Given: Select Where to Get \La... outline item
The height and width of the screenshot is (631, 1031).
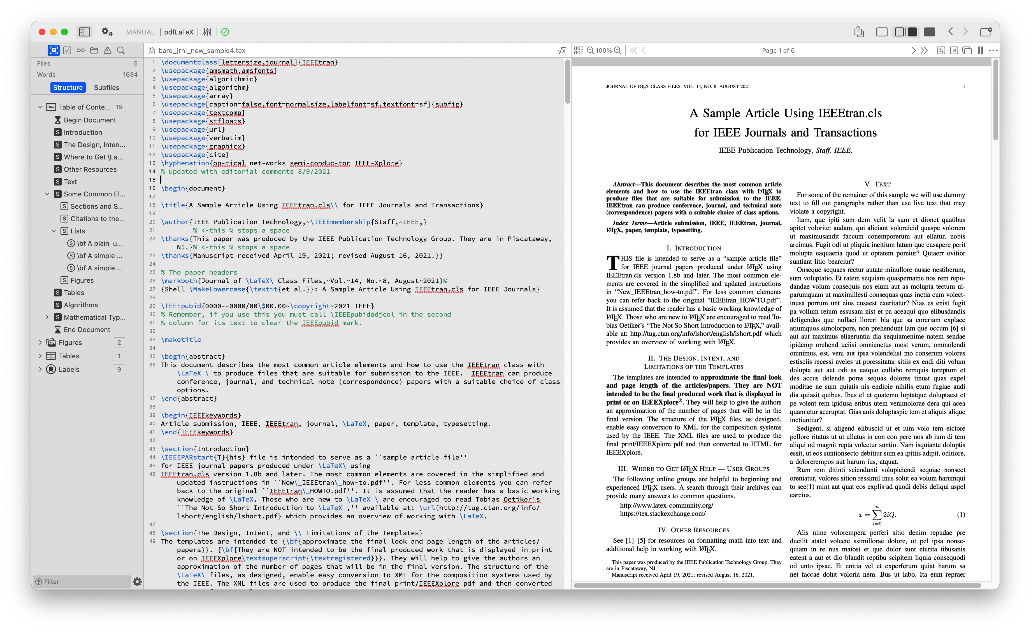Looking at the screenshot, I should (x=93, y=157).
